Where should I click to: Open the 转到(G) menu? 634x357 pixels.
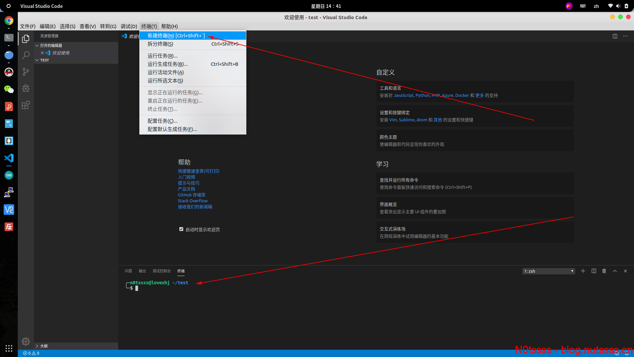coord(108,26)
